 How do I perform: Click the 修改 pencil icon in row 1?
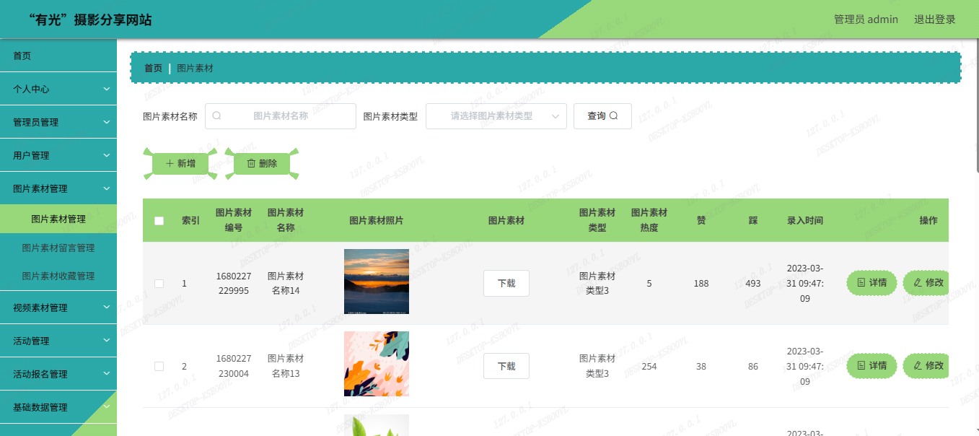pyautogui.click(x=918, y=283)
